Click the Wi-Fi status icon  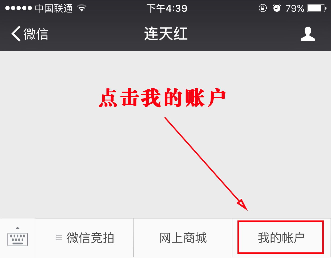[82, 8]
